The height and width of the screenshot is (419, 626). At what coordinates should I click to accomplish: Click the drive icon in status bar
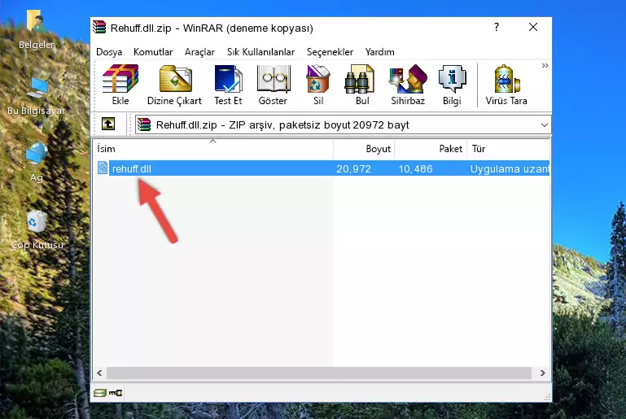[x=100, y=393]
